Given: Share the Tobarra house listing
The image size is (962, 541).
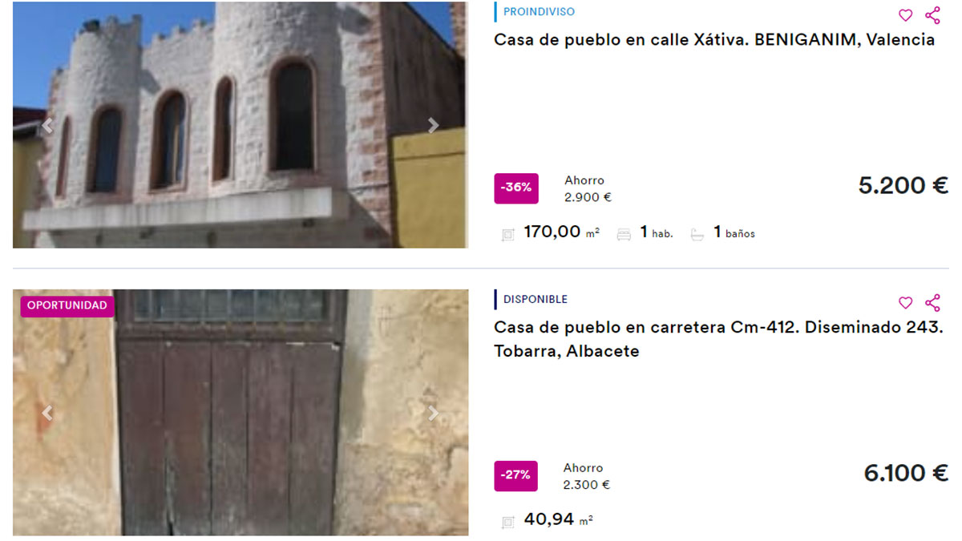Looking at the screenshot, I should [932, 303].
